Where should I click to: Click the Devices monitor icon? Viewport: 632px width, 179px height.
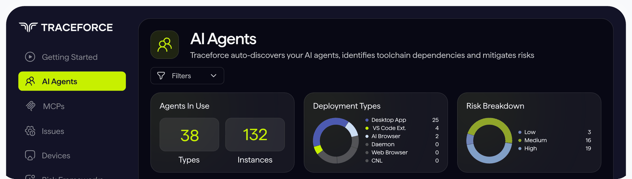(30, 156)
